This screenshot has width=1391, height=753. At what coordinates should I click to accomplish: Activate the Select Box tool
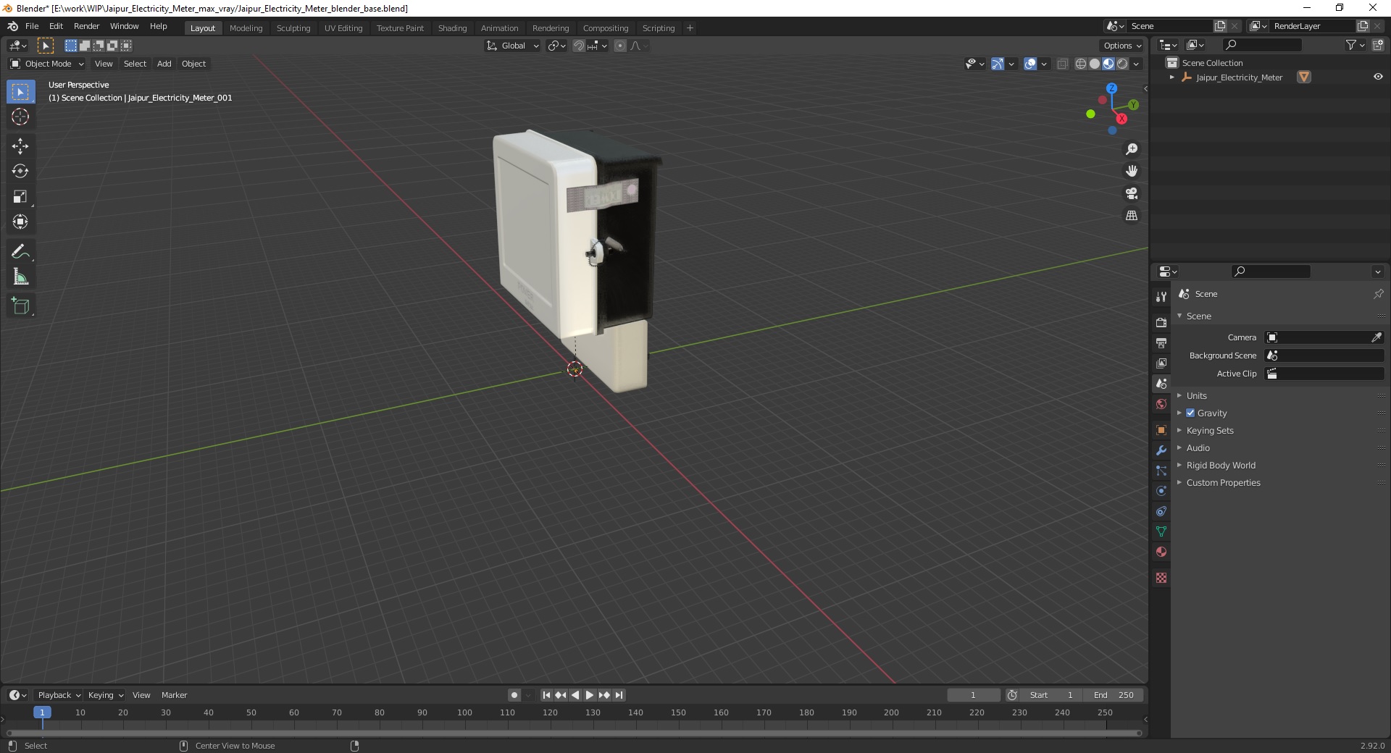click(20, 92)
